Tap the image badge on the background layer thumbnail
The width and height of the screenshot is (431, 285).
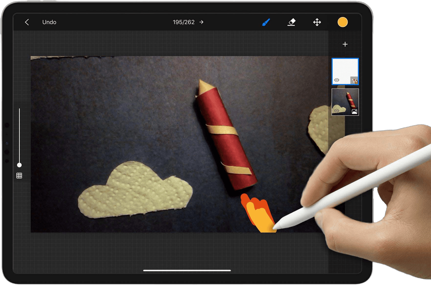tap(354, 111)
